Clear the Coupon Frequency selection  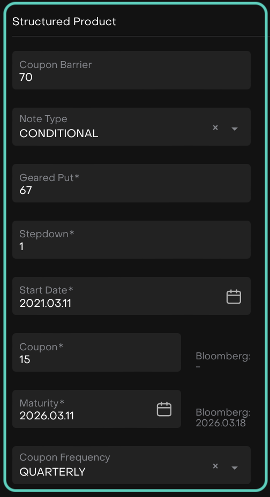tap(215, 466)
